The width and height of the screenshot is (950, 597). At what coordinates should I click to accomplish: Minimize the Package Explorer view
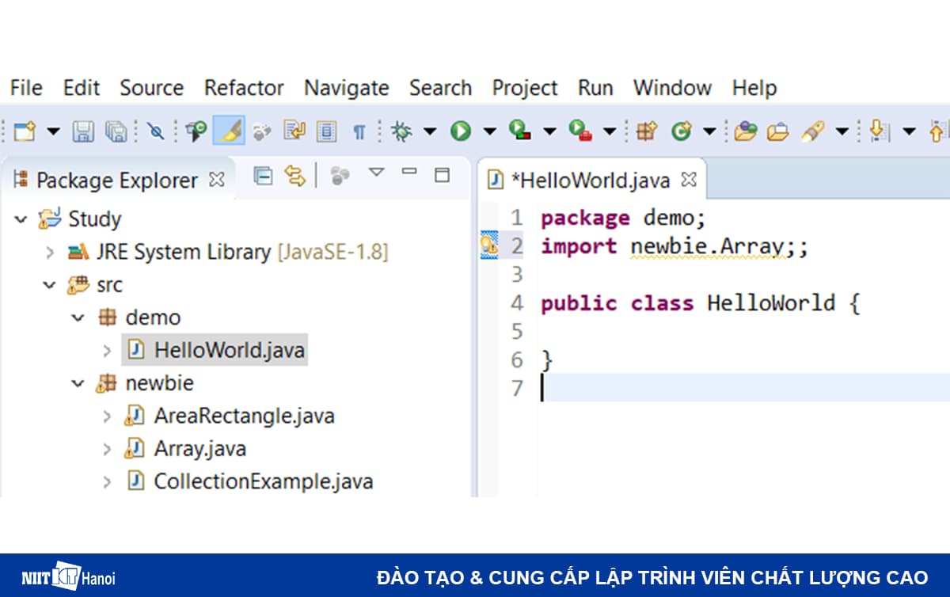[x=410, y=171]
